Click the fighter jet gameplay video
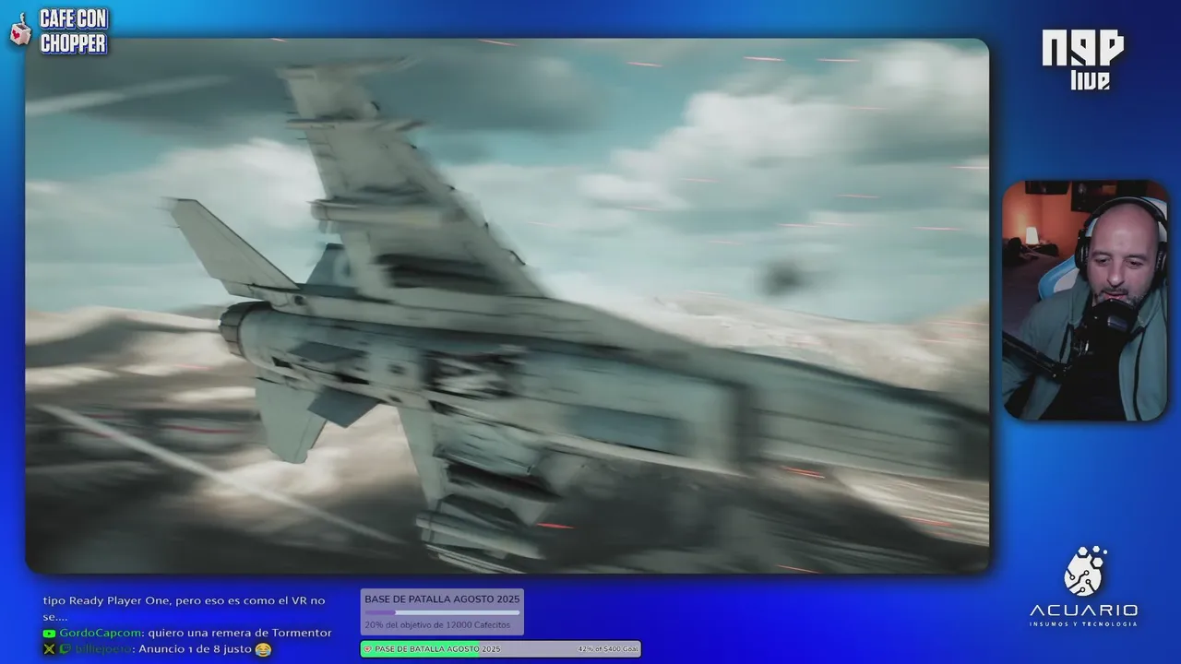1181x664 pixels. 507,305
